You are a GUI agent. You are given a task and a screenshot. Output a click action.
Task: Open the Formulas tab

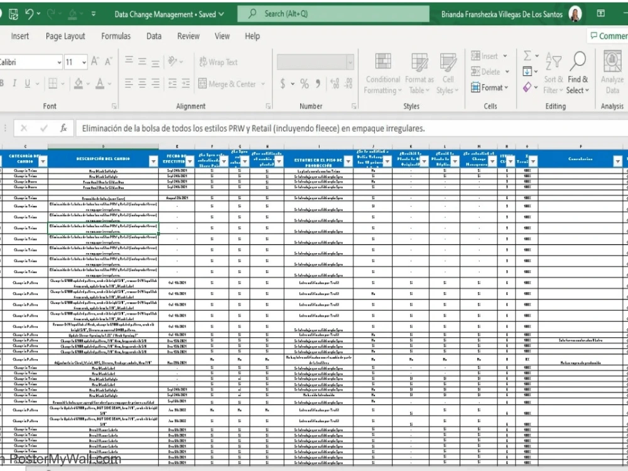click(x=116, y=36)
